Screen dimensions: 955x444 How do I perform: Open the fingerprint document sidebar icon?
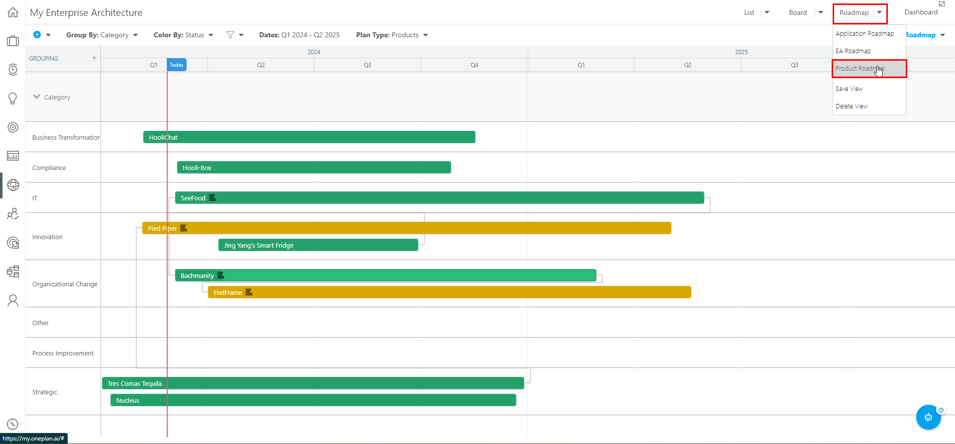[x=13, y=243]
